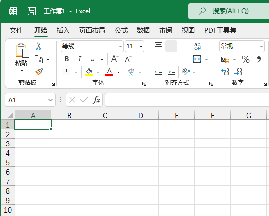269x216 pixels.
Task: Click Merge and Center icon
Action: click(197, 59)
